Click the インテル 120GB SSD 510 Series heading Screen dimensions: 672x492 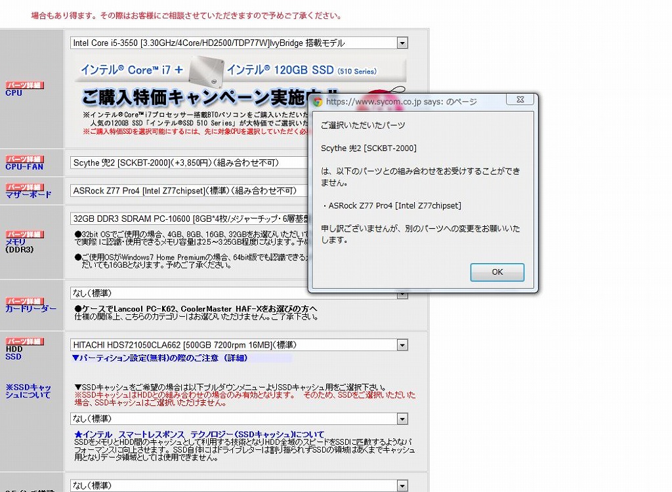302,70
